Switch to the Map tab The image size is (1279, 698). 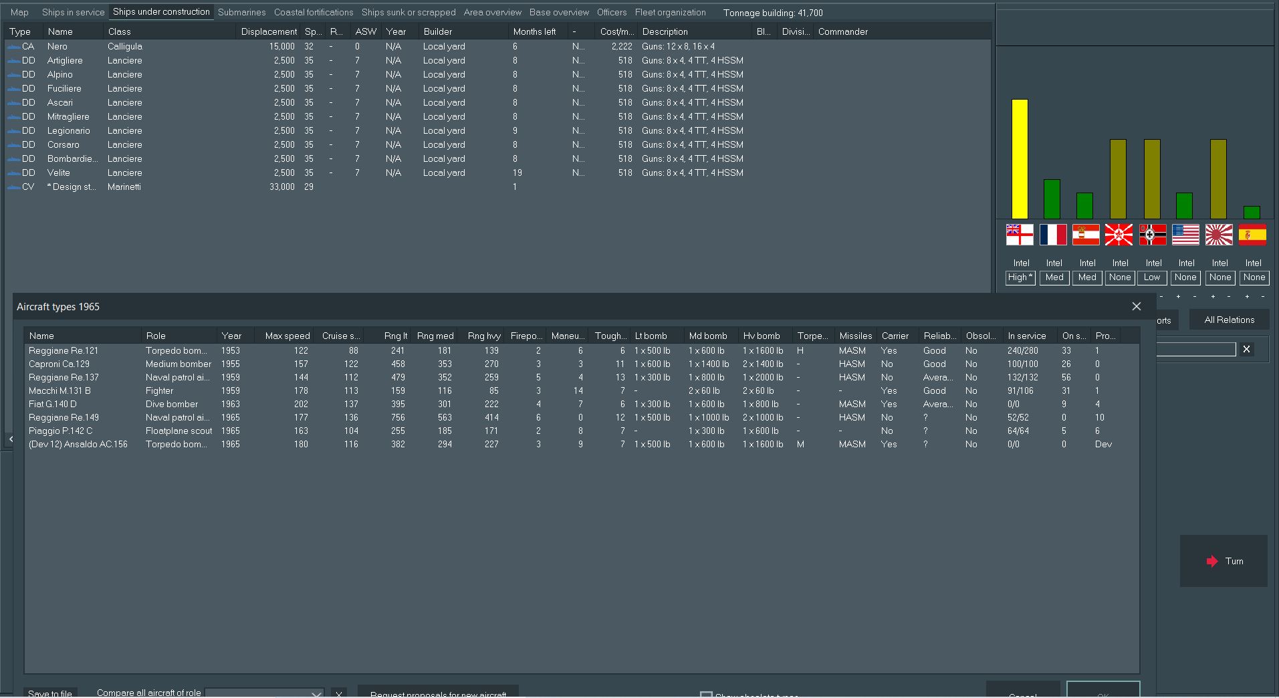click(x=19, y=12)
